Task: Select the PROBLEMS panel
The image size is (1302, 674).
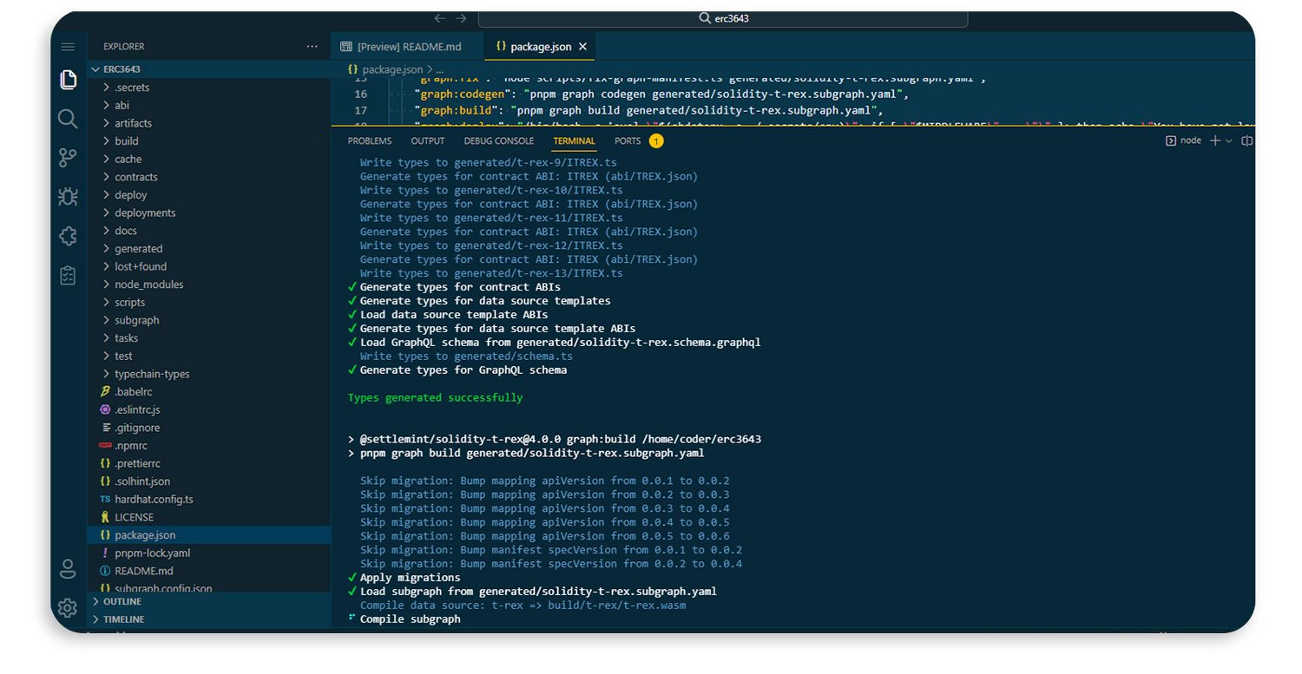Action: 369,140
